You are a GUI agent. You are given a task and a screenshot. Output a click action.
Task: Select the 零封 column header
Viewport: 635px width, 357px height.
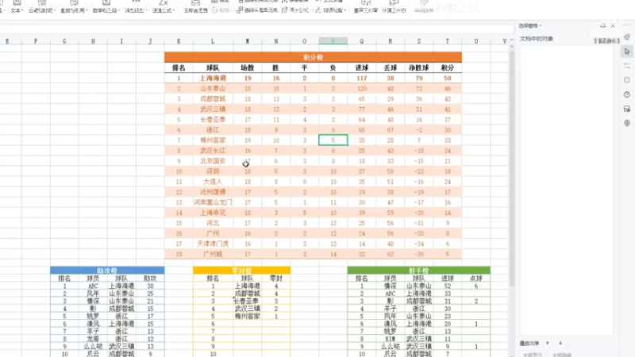click(275, 278)
